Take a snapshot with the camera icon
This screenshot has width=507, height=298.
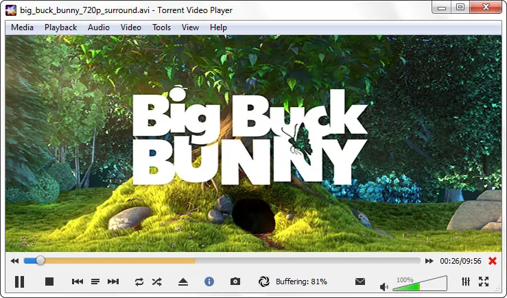coord(235,282)
